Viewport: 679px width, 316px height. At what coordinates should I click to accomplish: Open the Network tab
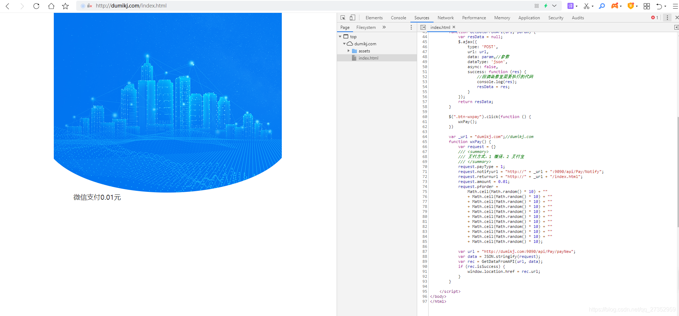point(446,18)
